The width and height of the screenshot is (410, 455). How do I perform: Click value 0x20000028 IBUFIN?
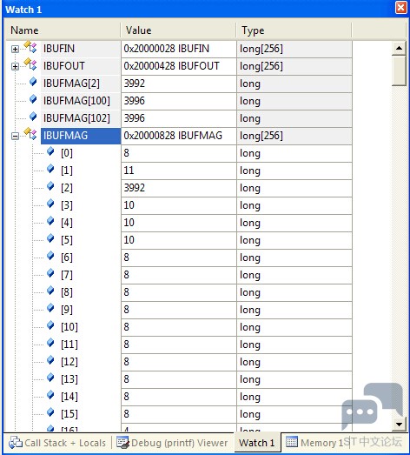178,49
